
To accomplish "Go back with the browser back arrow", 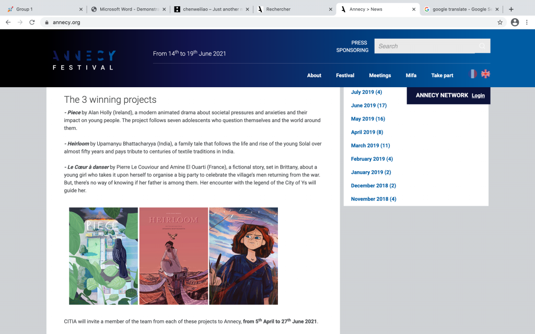I will click(x=8, y=22).
